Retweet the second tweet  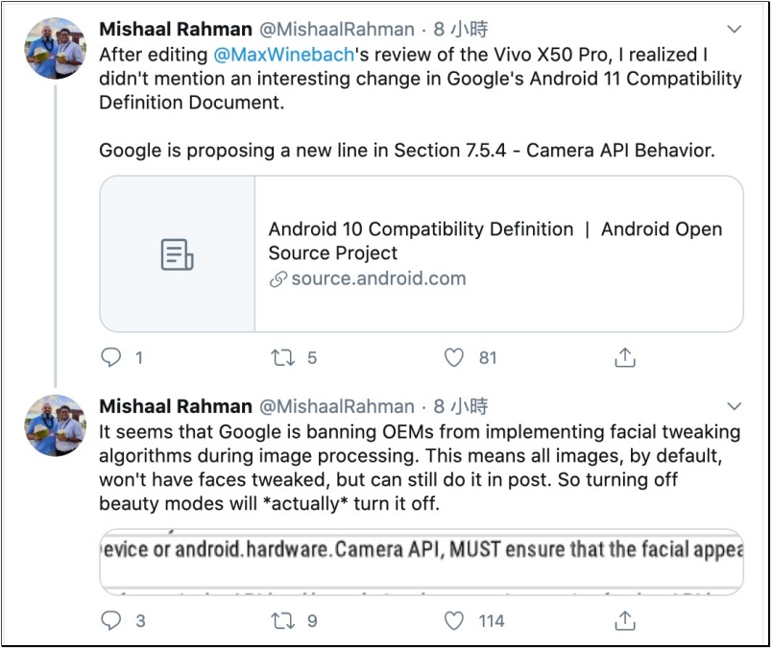click(283, 621)
